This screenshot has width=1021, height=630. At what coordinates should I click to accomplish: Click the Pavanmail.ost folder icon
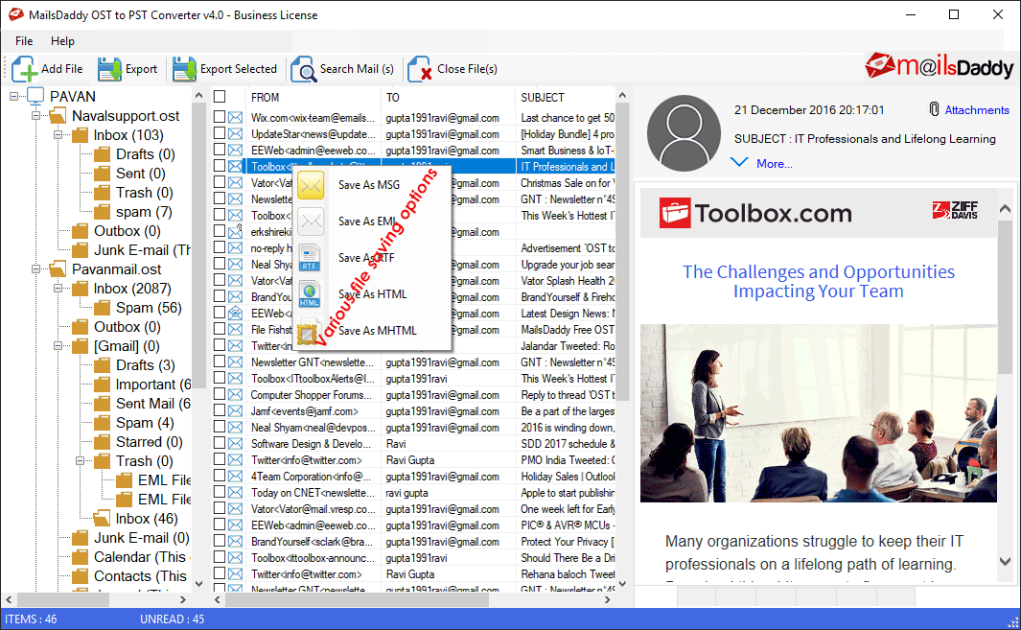(58, 269)
